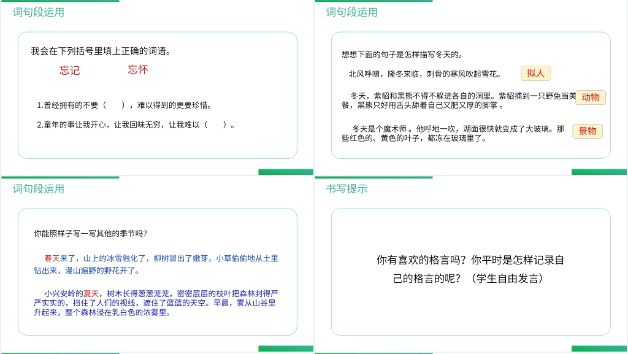
Task: Click the paragraph beginning 冬天是个魔术师
Action: [x=453, y=133]
